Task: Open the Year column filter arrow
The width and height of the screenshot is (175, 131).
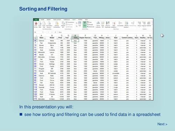Action: 71,38
